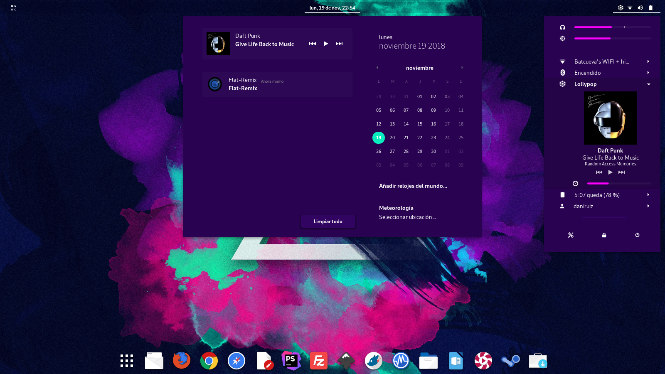Viewport: 665px width, 374px height.
Task: Lock the screen using the padlock icon
Action: [604, 235]
